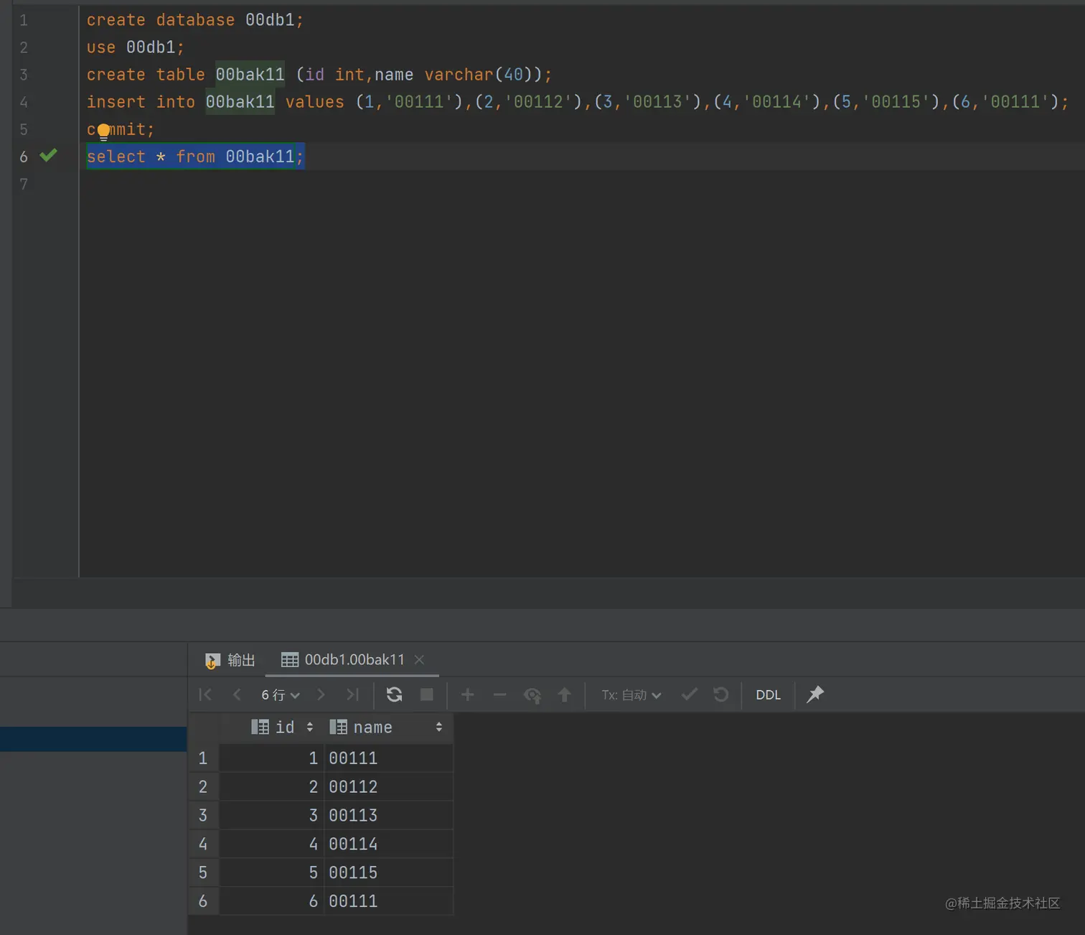Viewport: 1085px width, 935px height.
Task: Add a new row with plus icon
Action: coord(467,694)
